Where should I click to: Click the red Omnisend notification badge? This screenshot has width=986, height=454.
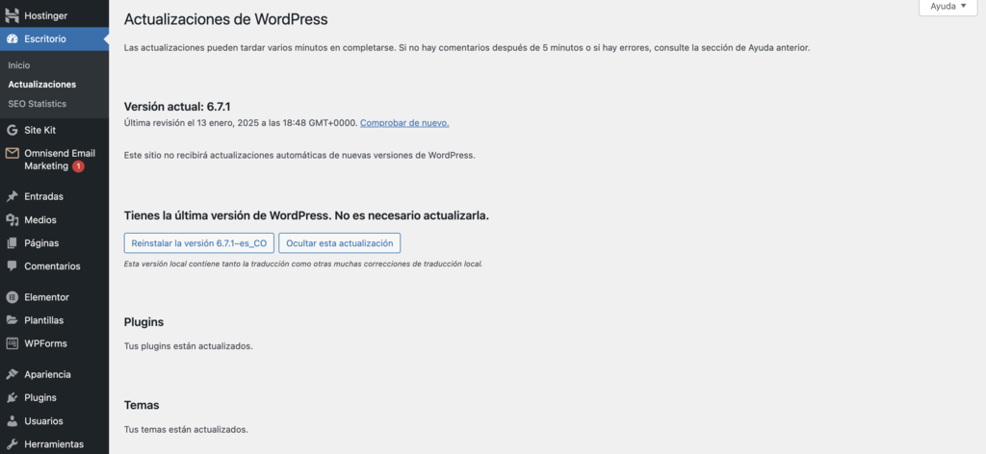tap(78, 166)
